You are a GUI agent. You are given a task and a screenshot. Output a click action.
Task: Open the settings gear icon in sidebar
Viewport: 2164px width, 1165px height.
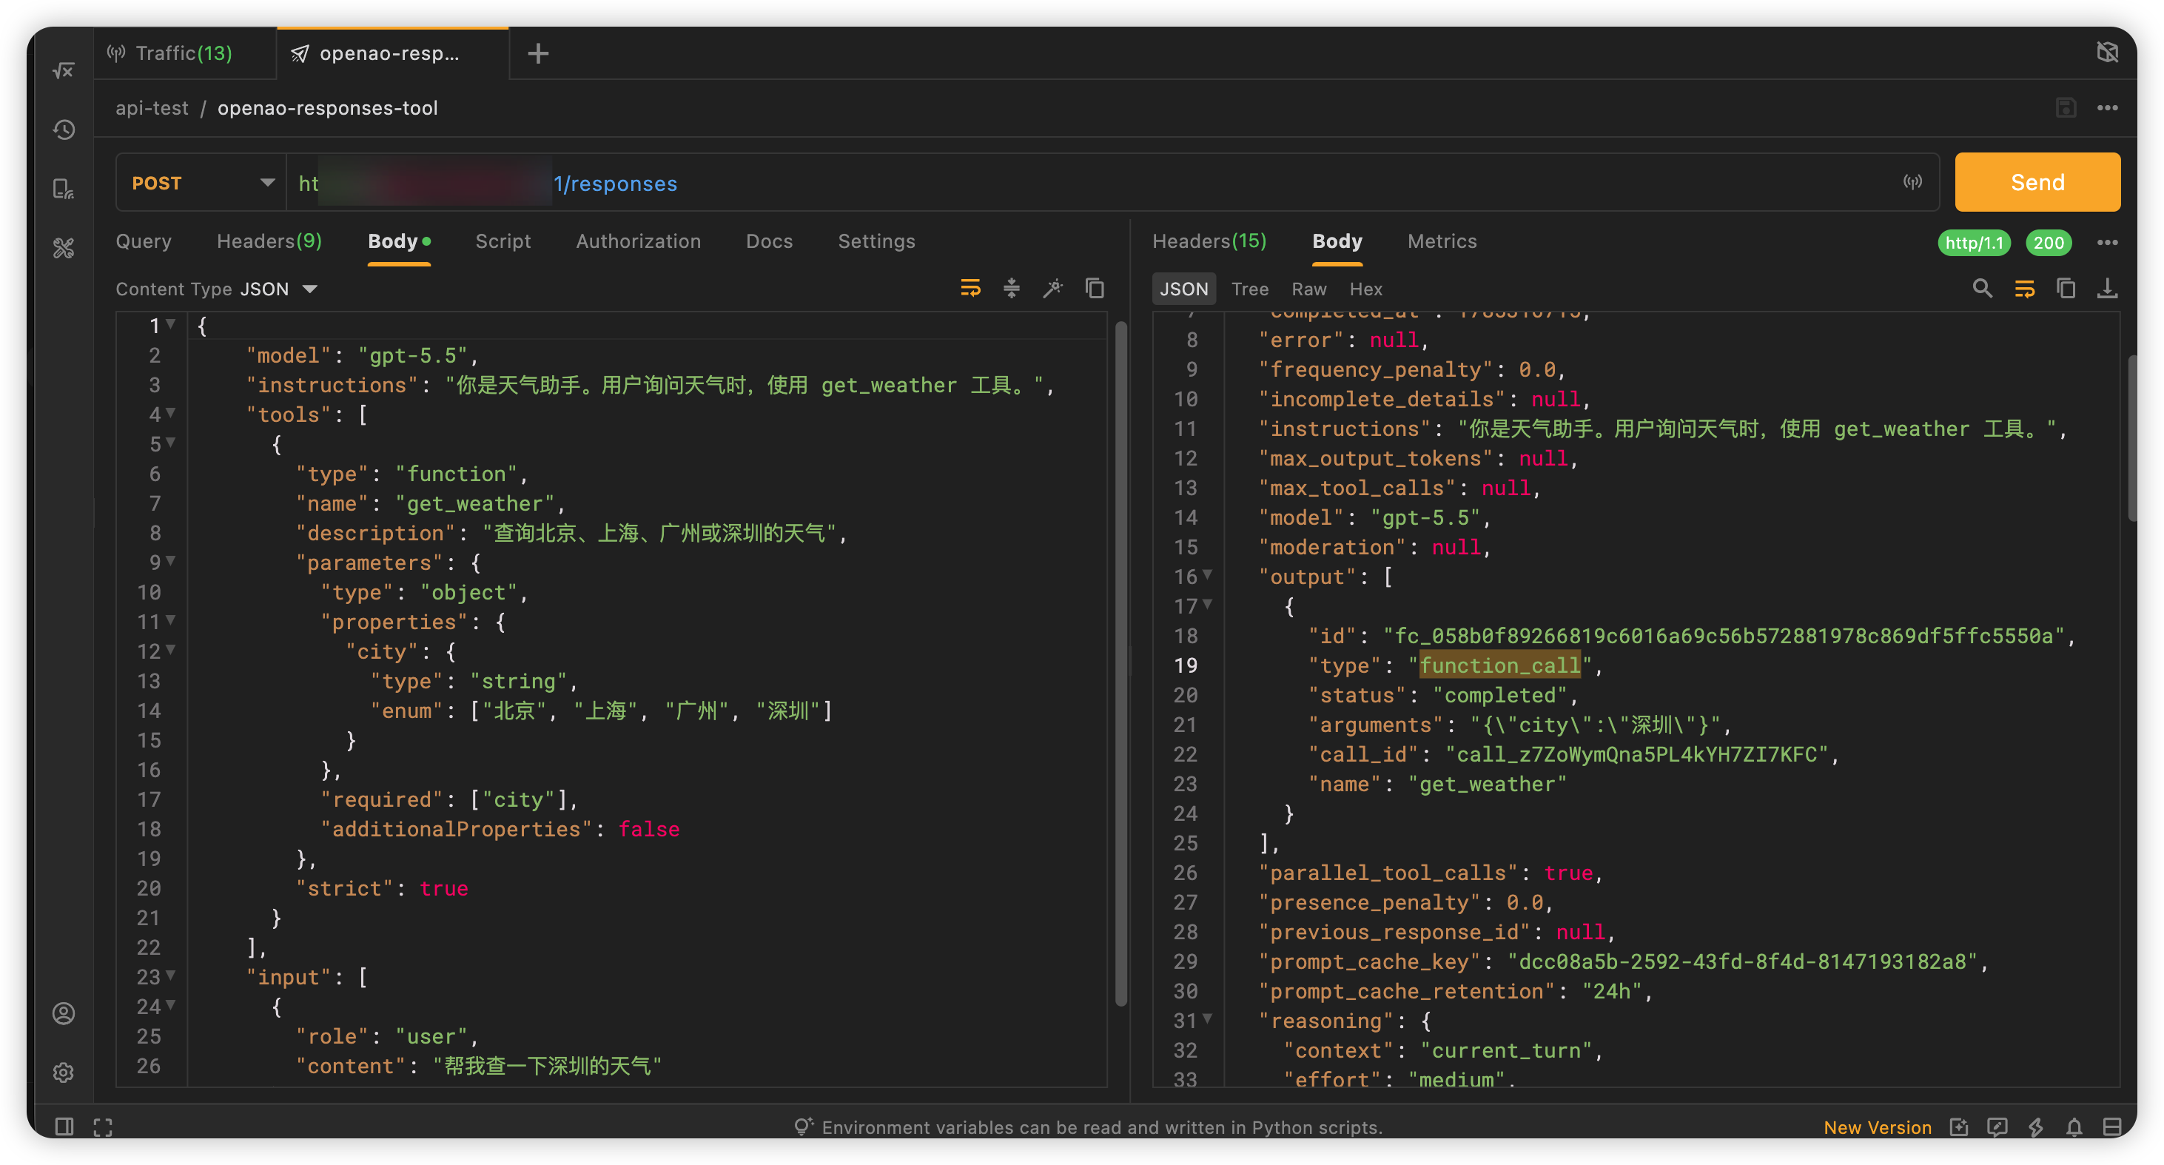click(x=64, y=1072)
